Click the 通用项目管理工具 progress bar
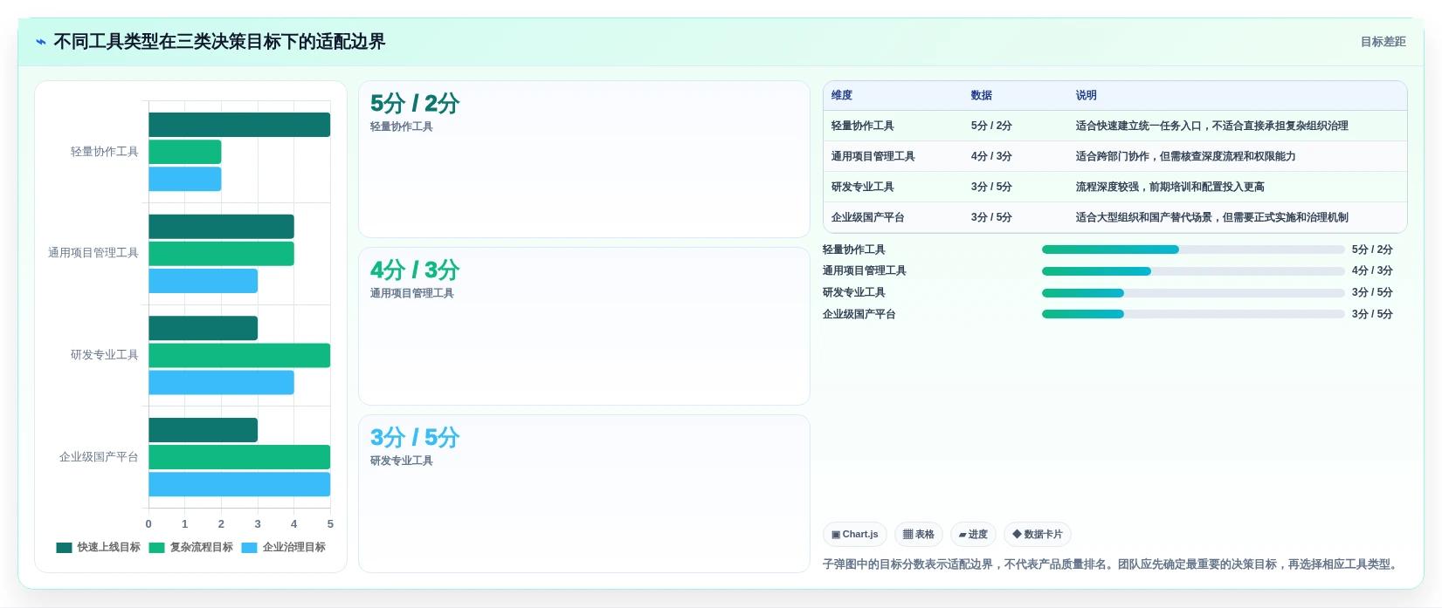The image size is (1442, 608). point(1193,271)
